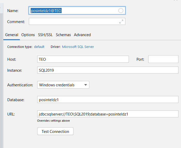Select the Windows credentials combo box
The image size is (181, 148).
pyautogui.click(x=63, y=85)
